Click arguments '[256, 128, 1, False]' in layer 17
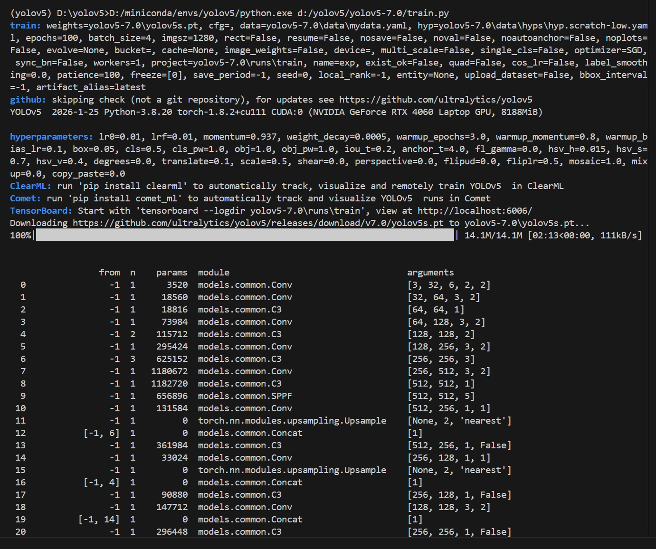The height and width of the screenshot is (549, 656). click(x=459, y=495)
